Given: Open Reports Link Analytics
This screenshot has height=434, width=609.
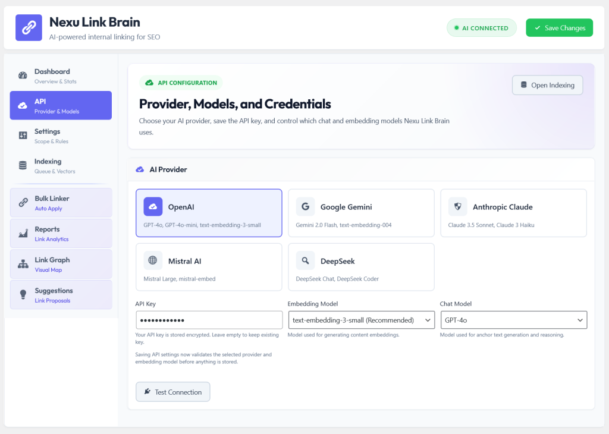Looking at the screenshot, I should pos(61,233).
